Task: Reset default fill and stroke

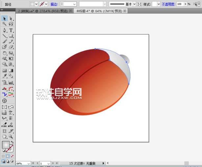Action: coord(4,151)
